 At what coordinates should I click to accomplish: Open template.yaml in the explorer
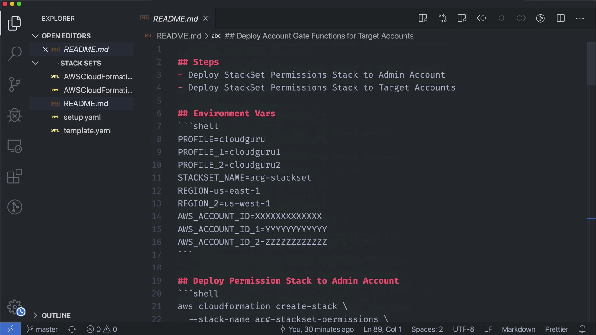[88, 131]
